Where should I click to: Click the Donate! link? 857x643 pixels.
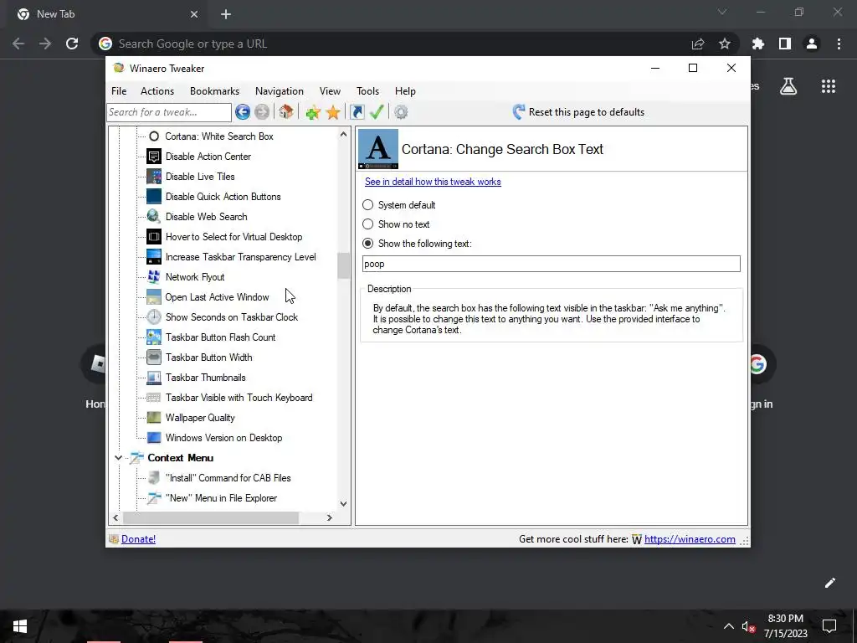[x=138, y=539]
